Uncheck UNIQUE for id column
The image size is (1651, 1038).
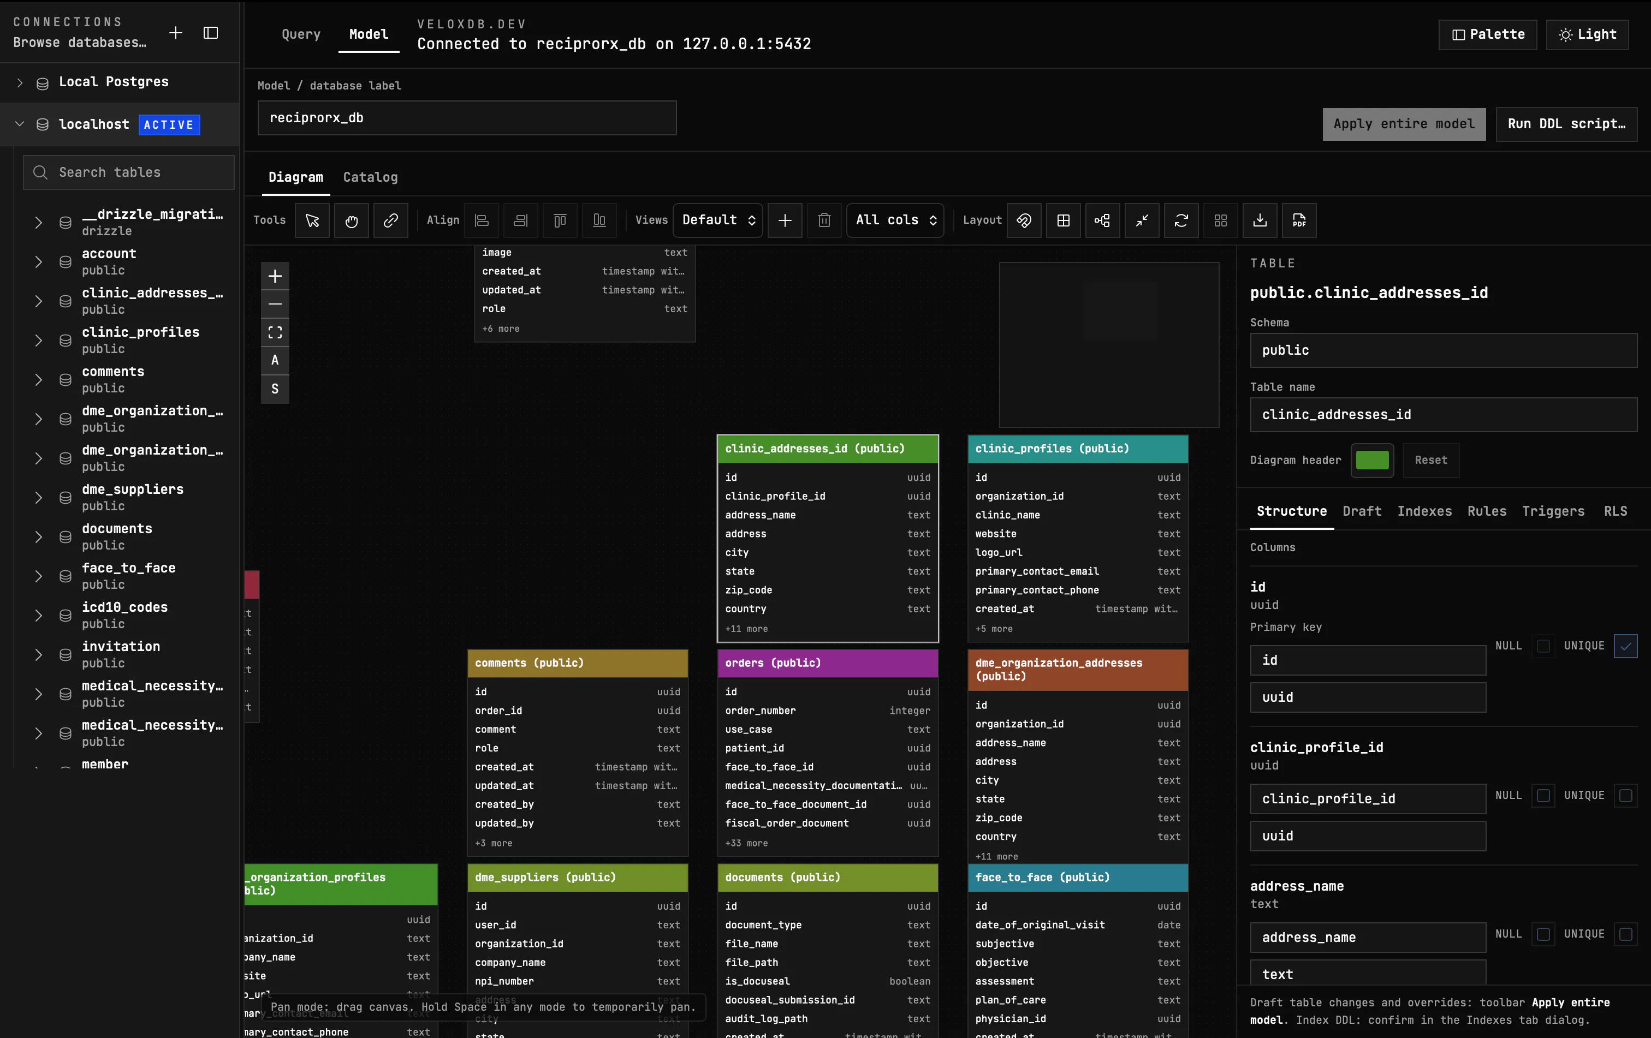pyautogui.click(x=1626, y=646)
